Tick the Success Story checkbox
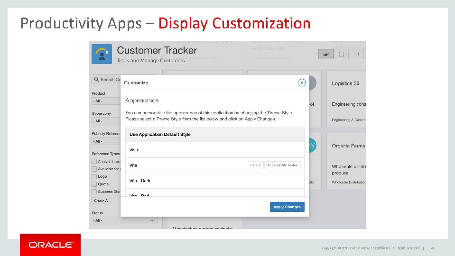The image size is (455, 256). pos(94,192)
